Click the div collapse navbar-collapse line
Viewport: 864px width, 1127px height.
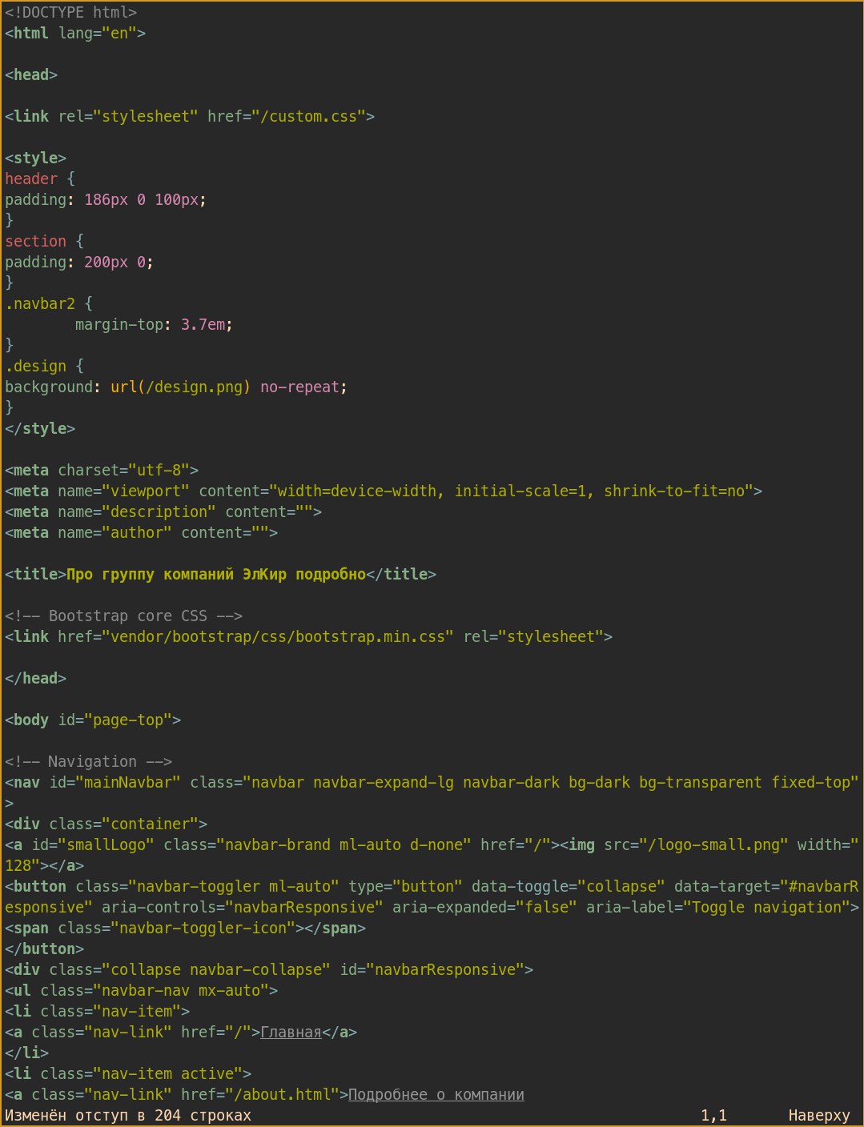pos(269,969)
